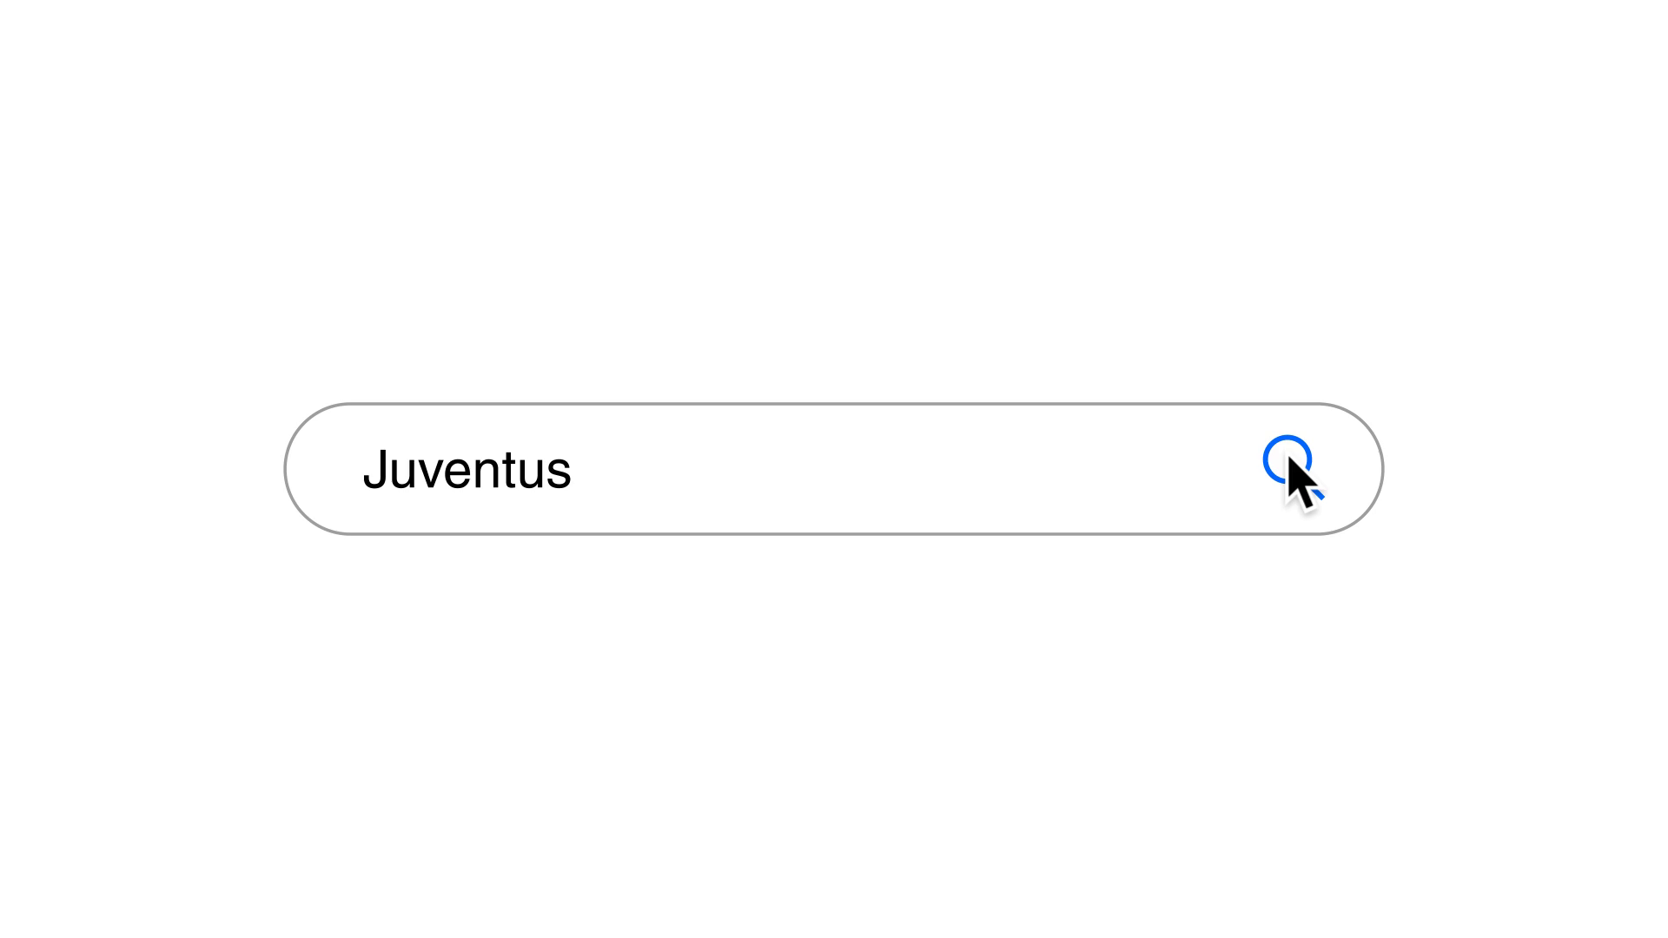This screenshot has height=938, width=1668.
Task: Set caret at end of Juventus query
Action: 573,470
